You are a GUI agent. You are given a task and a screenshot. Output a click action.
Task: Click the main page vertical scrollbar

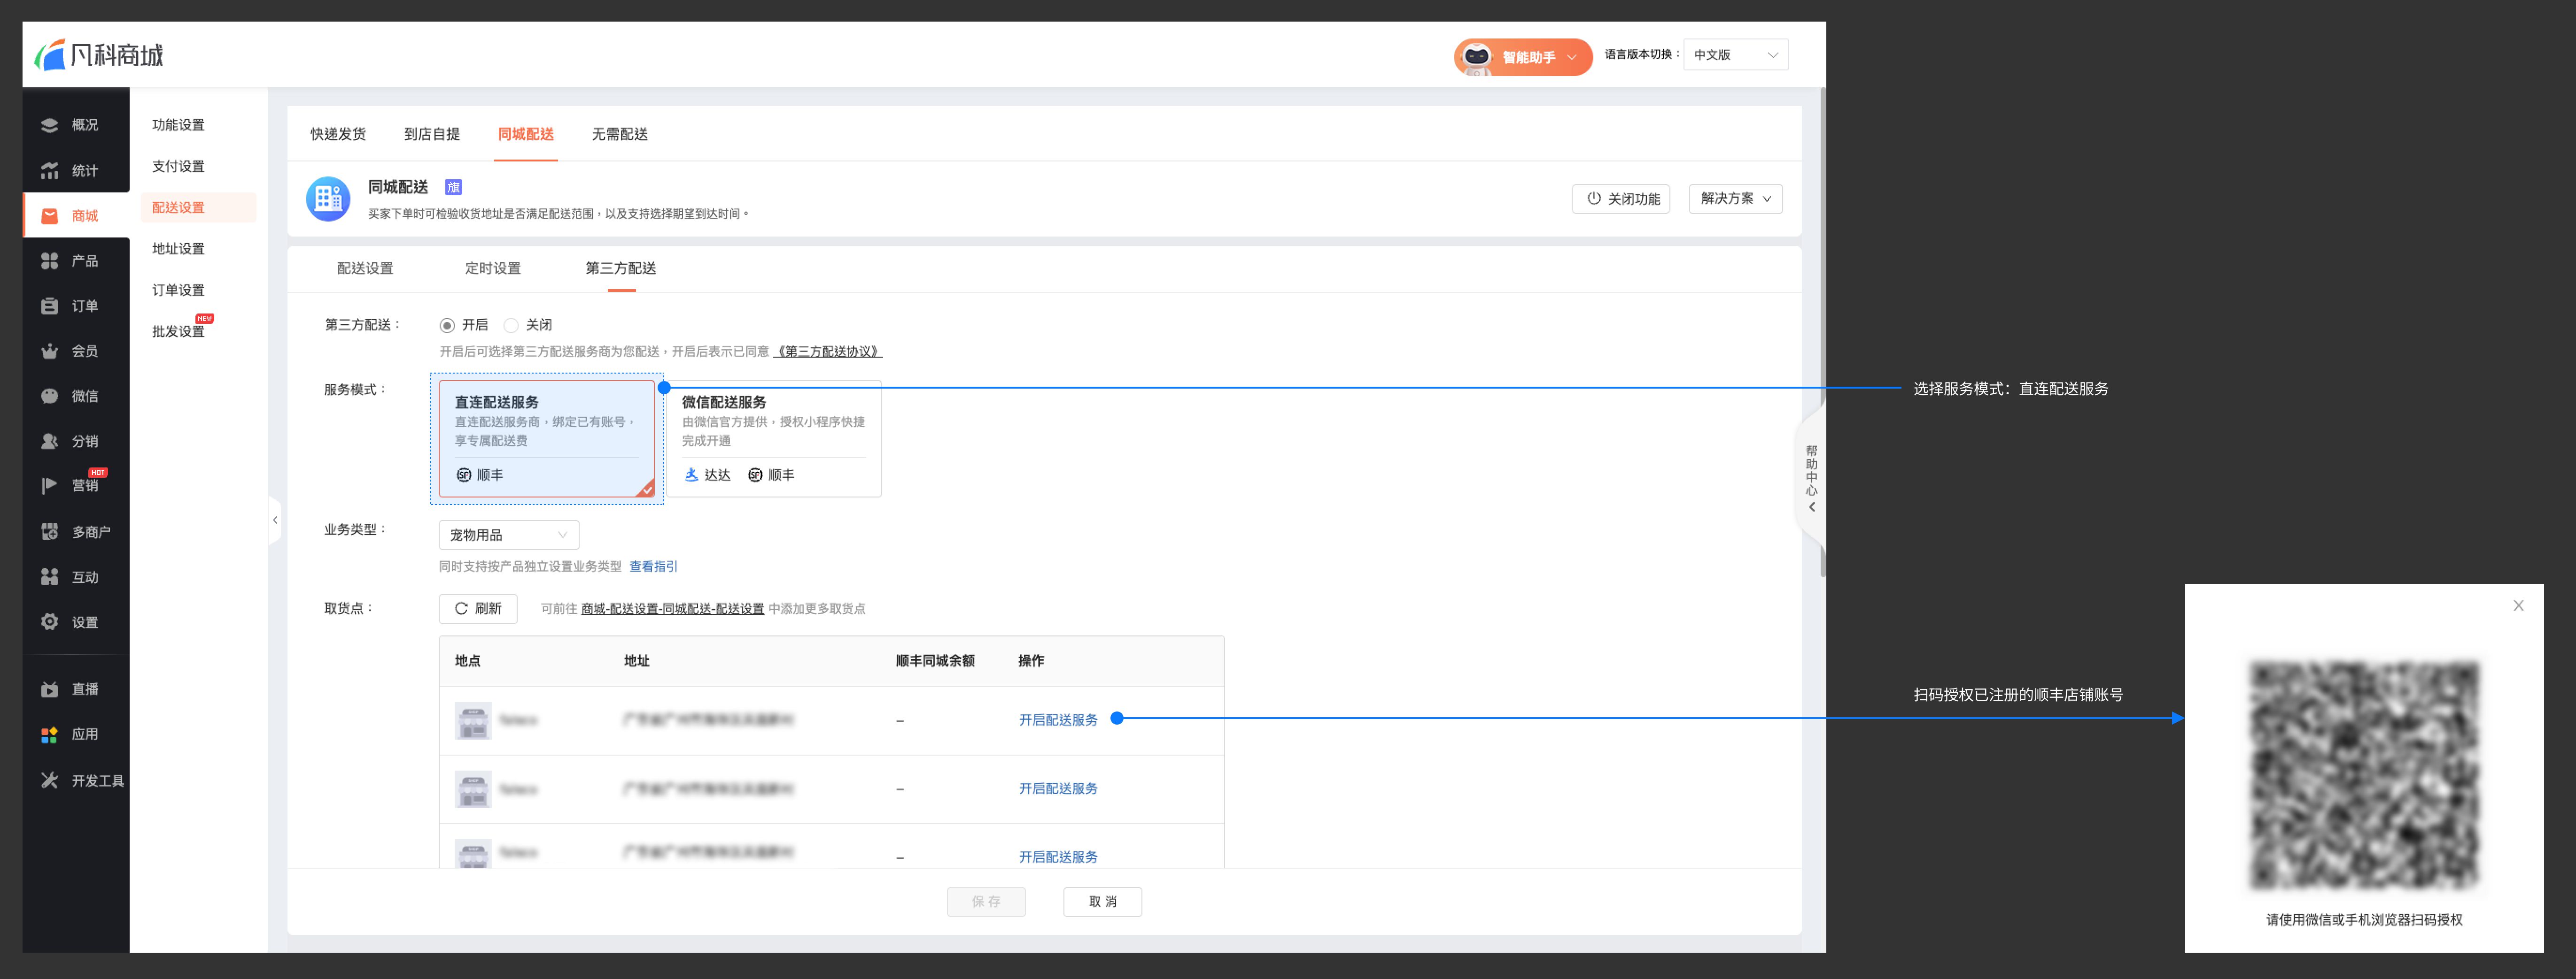click(x=1822, y=333)
